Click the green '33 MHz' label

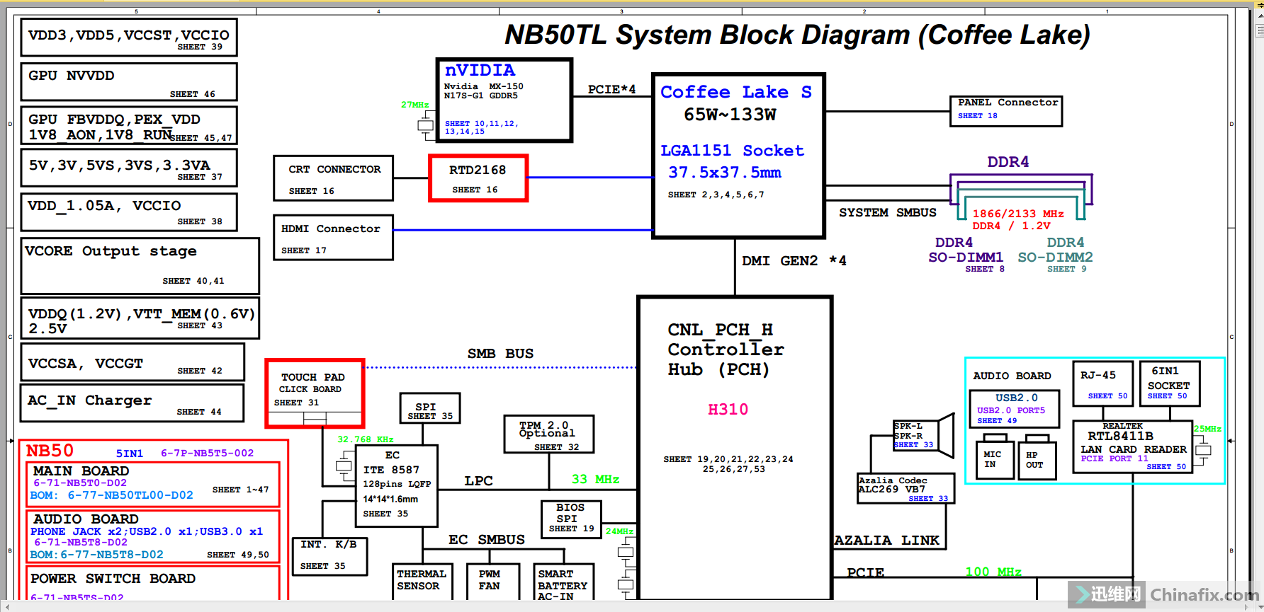point(595,480)
